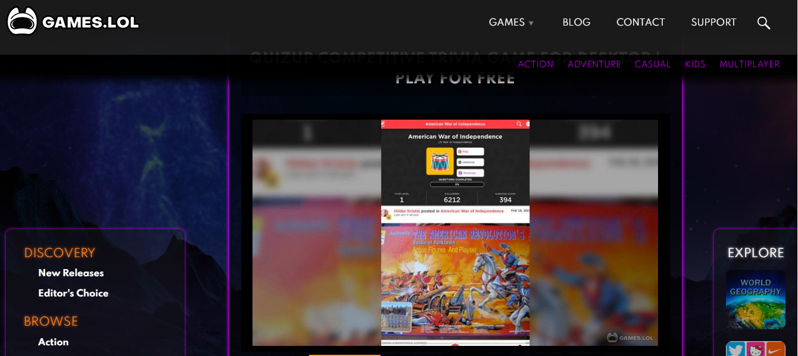Click the EXPLORE section heading
This screenshot has width=798, height=356.
756,253
